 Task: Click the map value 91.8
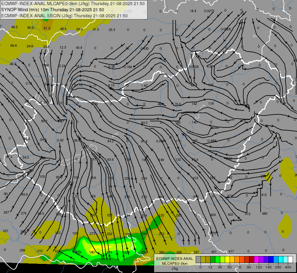[144, 141]
